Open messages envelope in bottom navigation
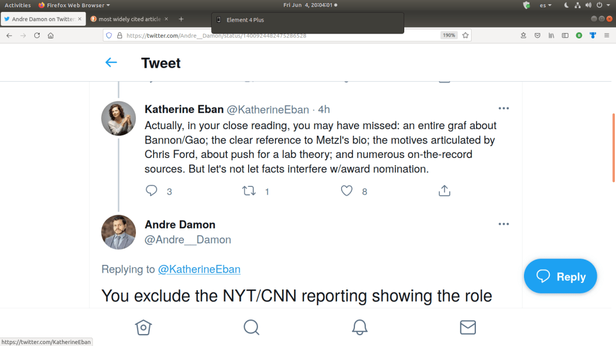Viewport: 616px width, 346px height. click(x=468, y=327)
